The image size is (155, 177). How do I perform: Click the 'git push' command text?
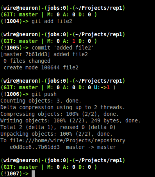click(x=44, y=94)
